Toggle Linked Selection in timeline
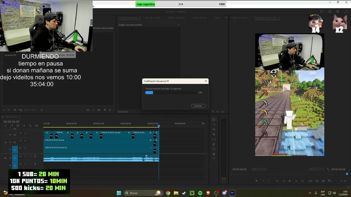351x197 pixels. (18, 126)
